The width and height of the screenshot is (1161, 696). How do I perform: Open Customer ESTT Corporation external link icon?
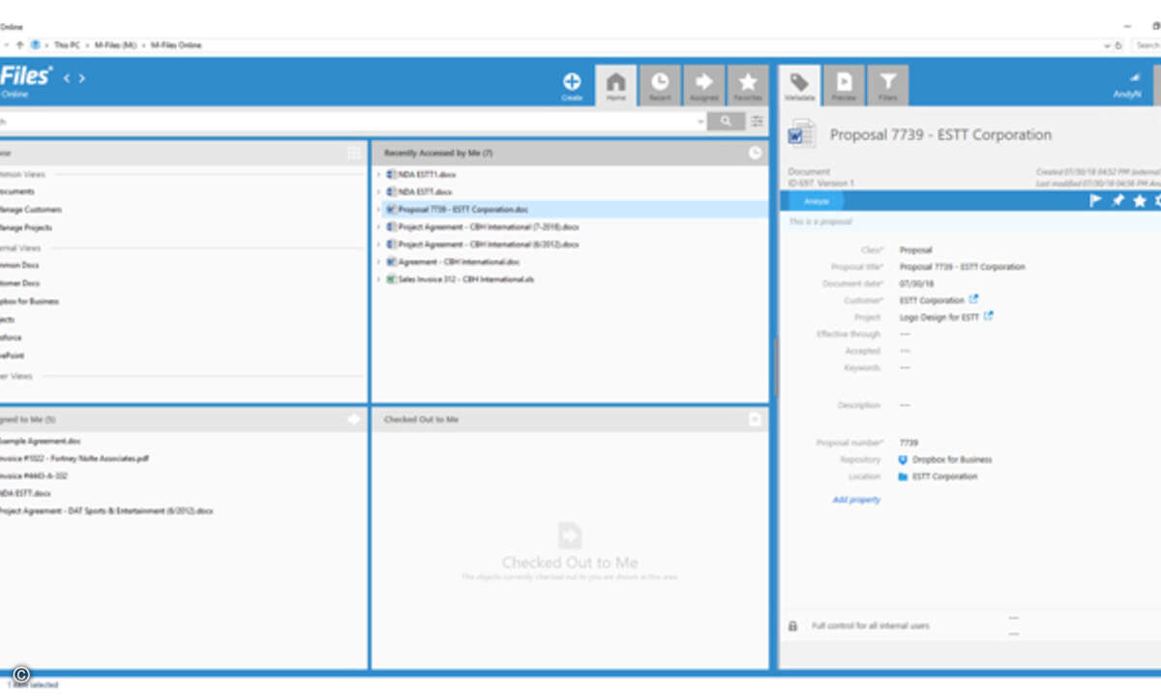coord(973,300)
